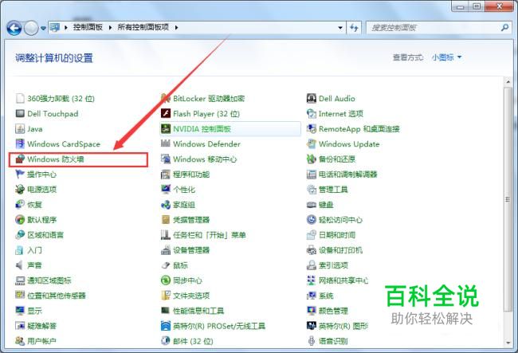Viewport: 518px width, 353px height.
Task: Click the scrollbar up arrow
Action: 508,81
